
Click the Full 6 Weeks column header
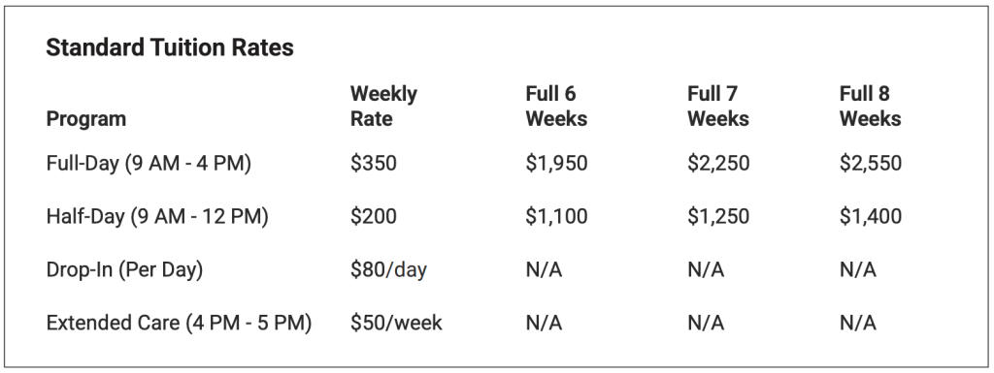click(x=556, y=107)
